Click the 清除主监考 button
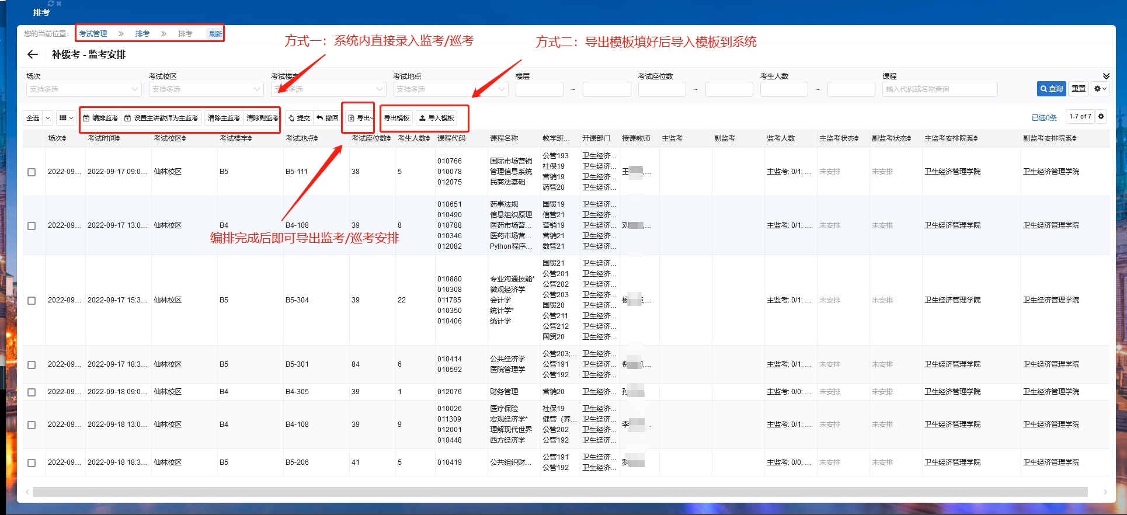This screenshot has width=1127, height=515. 224,118
